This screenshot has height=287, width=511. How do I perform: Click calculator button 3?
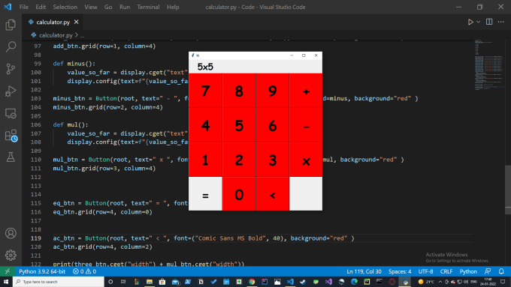[x=273, y=160]
